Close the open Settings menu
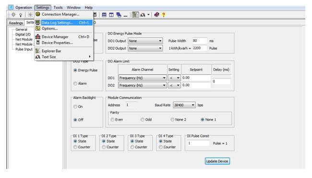312x178 pixels. (43, 8)
